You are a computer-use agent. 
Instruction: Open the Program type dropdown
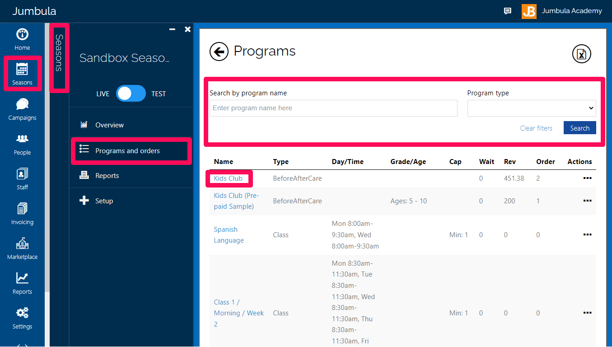532,108
